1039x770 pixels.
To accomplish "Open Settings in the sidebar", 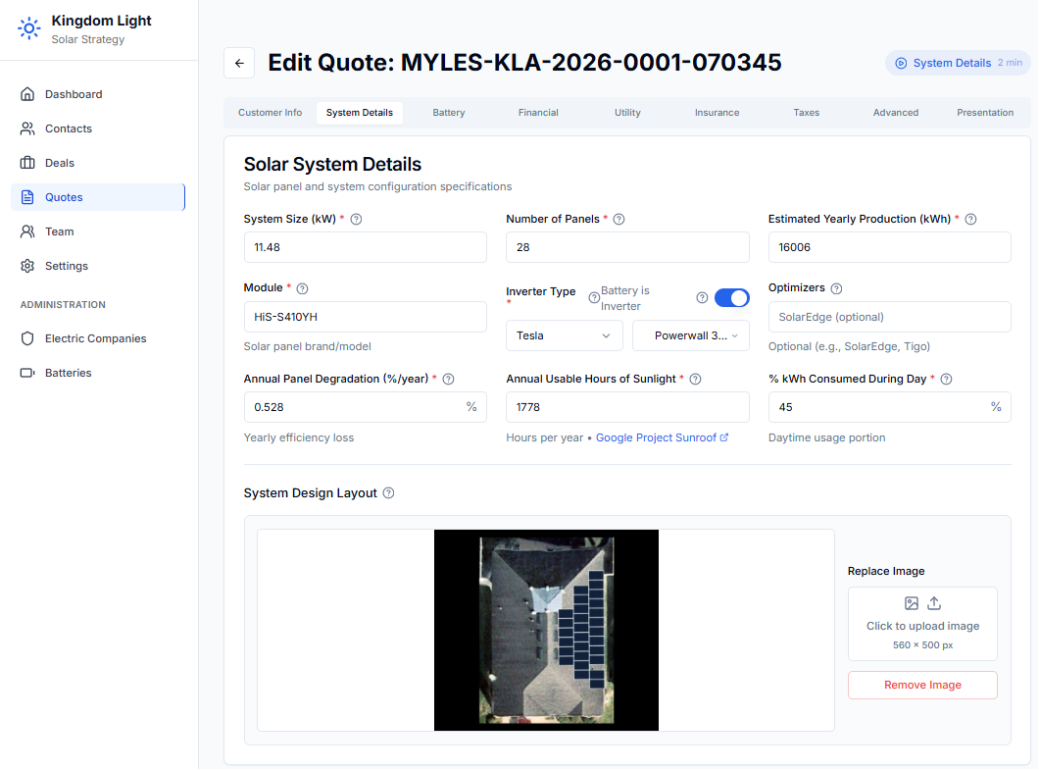I will pyautogui.click(x=98, y=266).
